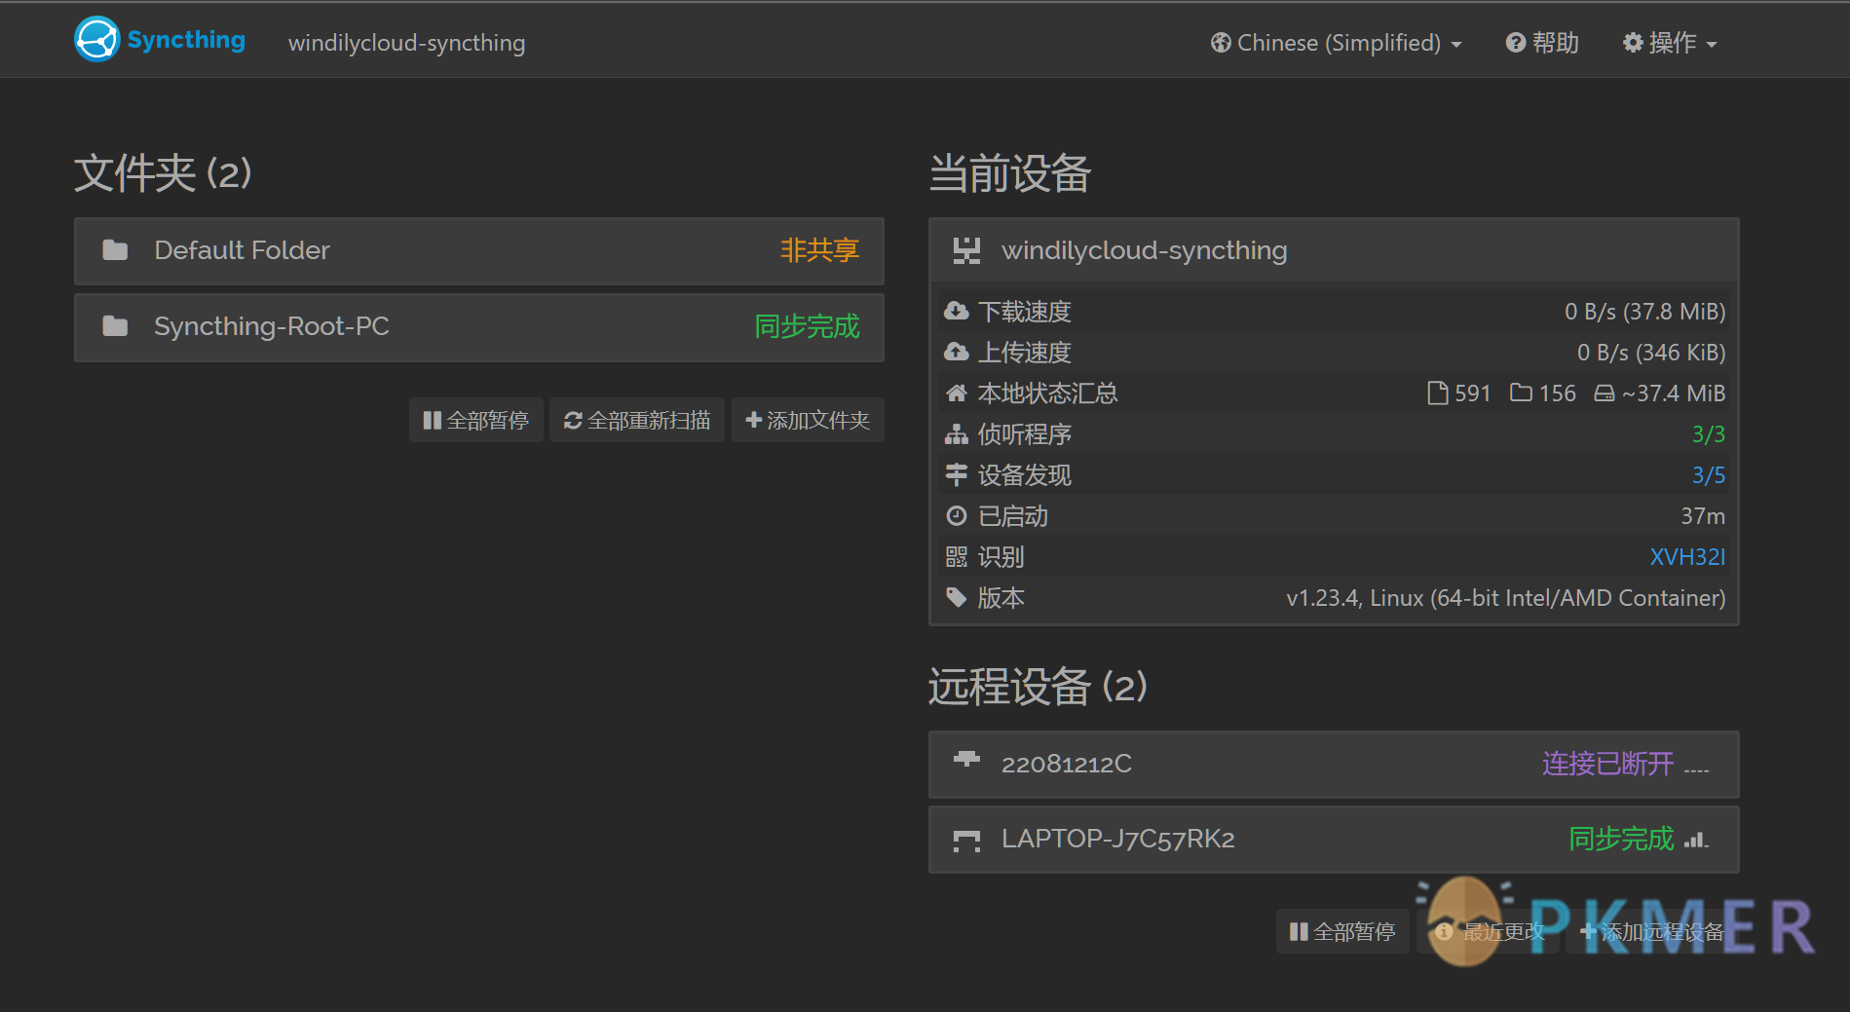Click the download speed cloud icon
Image resolution: width=1850 pixels, height=1012 pixels.
(x=957, y=310)
